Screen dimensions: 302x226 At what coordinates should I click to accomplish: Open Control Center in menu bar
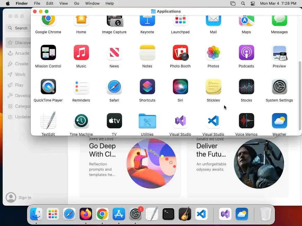click(x=253, y=4)
